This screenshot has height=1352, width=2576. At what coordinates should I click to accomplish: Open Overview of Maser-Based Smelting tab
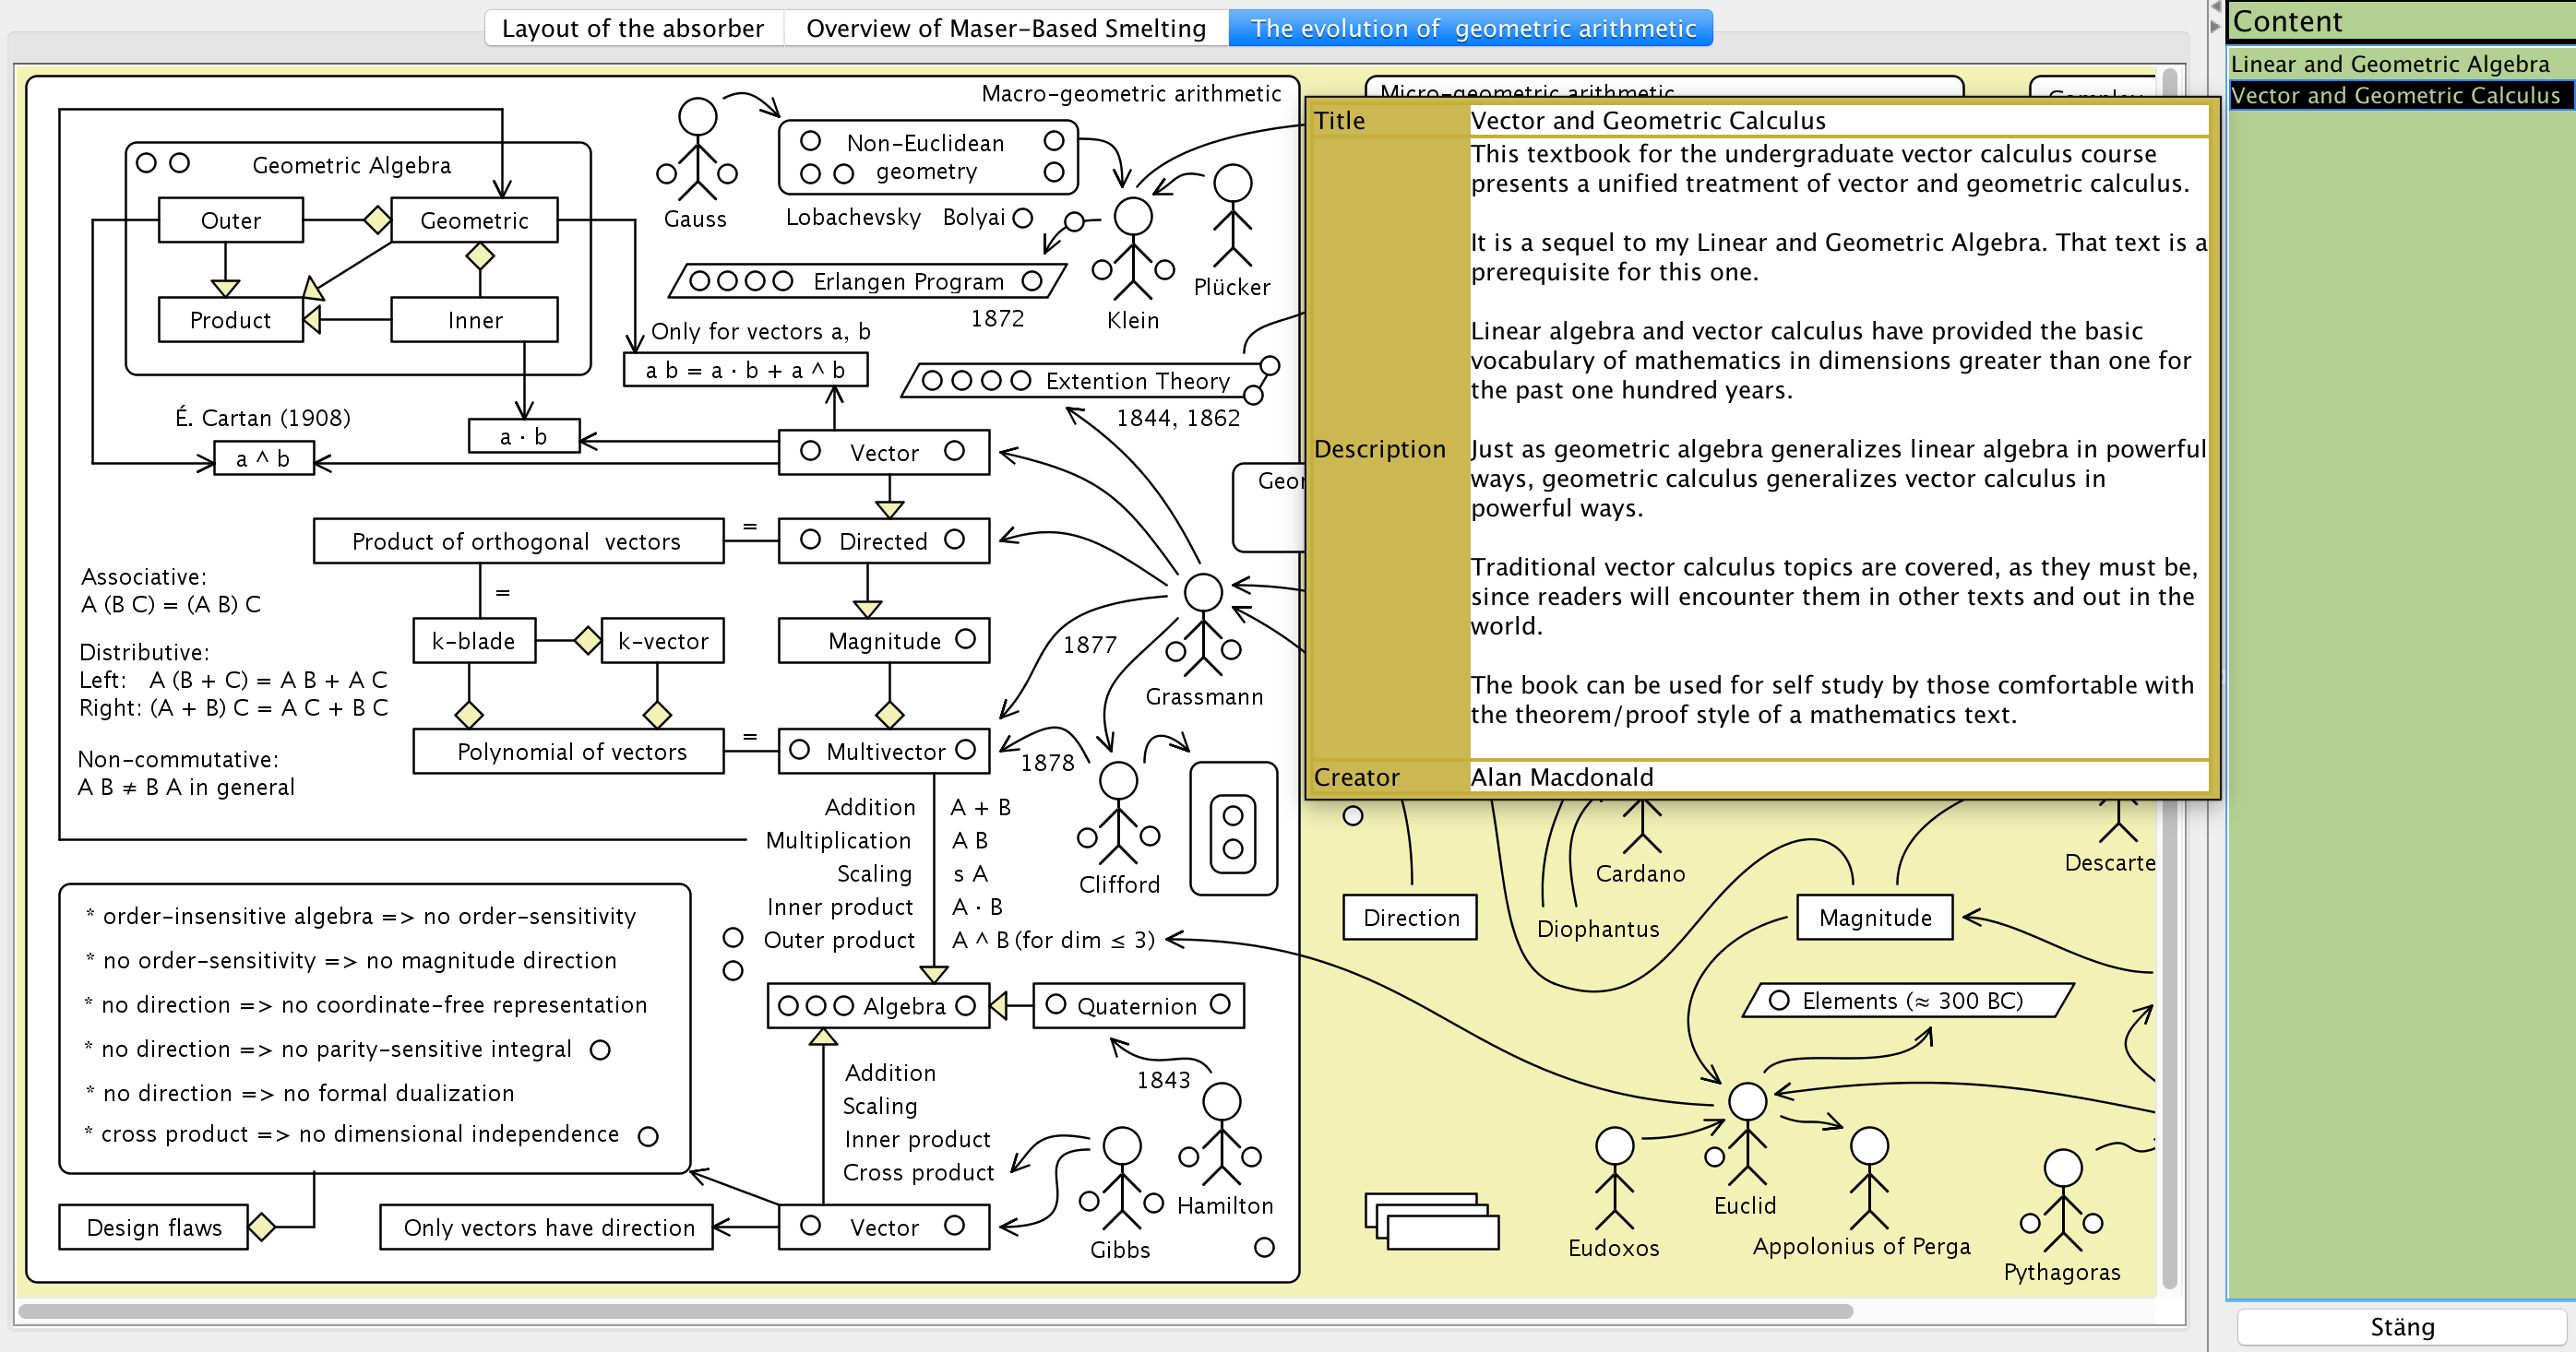pos(1005,28)
